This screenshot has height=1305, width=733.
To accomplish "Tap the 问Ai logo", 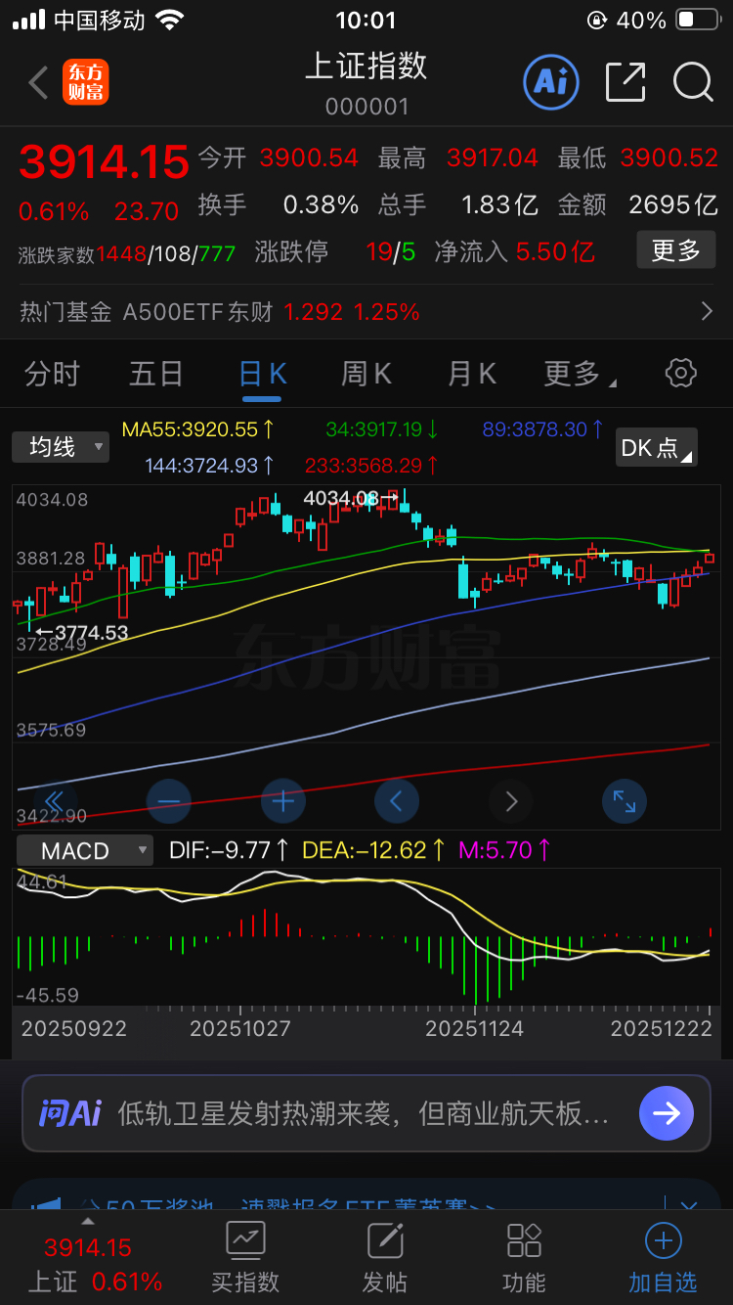I will click(70, 1113).
